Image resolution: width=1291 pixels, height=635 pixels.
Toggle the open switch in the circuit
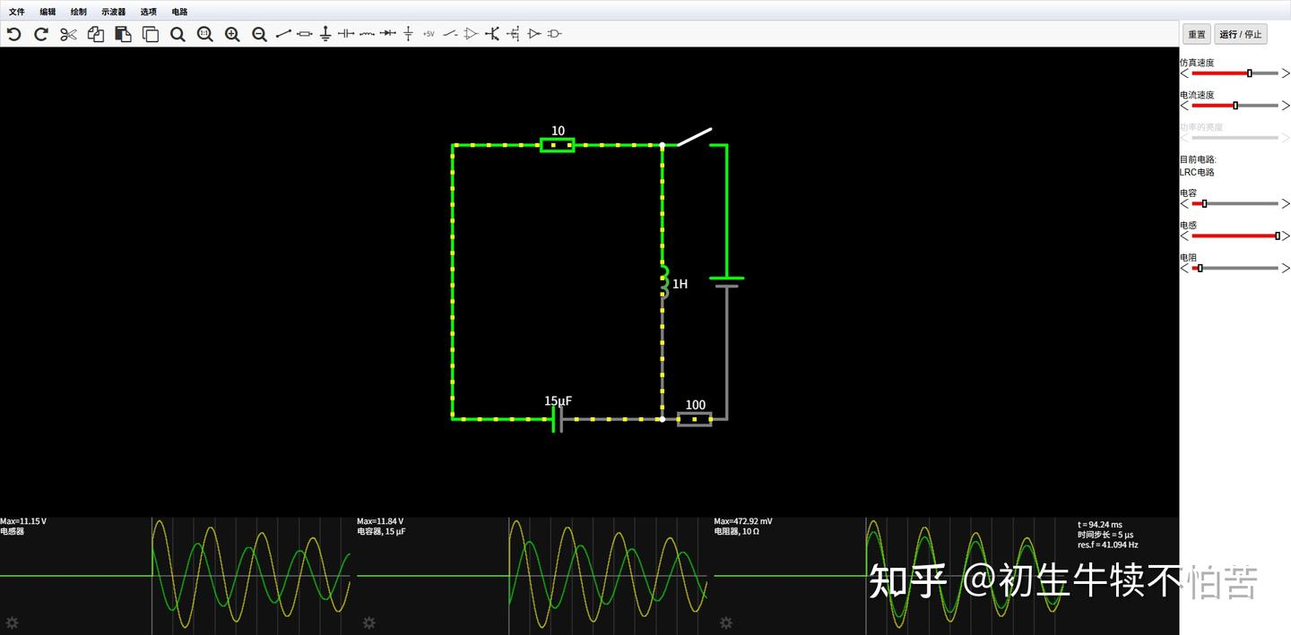coord(694,137)
